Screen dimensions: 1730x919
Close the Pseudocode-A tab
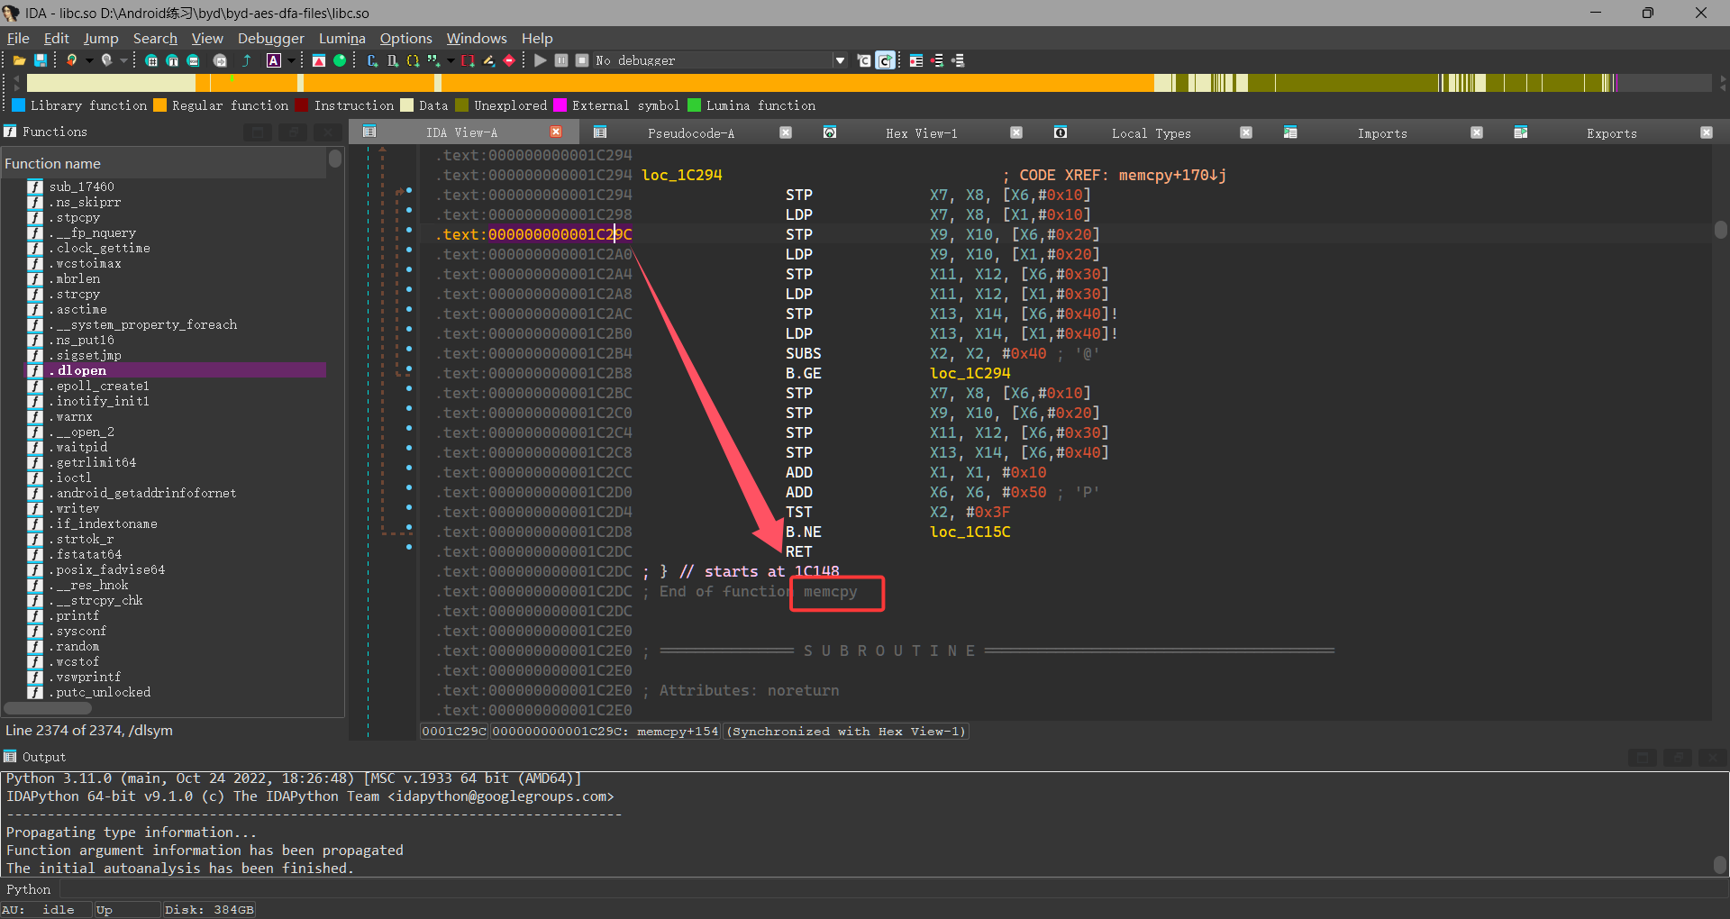coord(786,132)
